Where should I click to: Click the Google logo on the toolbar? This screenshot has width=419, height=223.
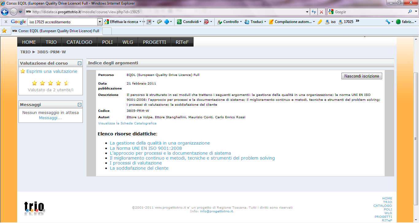[18, 22]
